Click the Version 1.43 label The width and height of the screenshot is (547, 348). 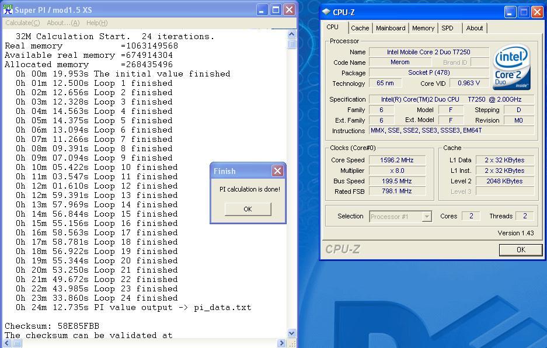click(x=515, y=233)
